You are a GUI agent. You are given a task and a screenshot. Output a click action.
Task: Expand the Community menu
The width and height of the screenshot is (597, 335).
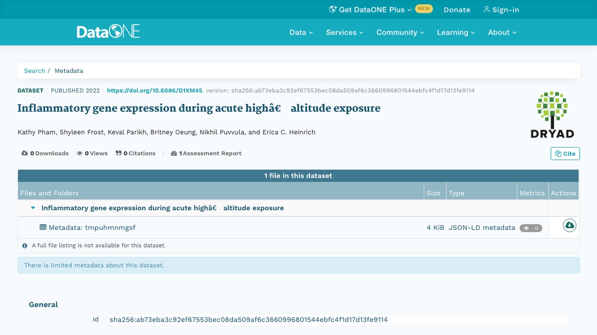400,32
